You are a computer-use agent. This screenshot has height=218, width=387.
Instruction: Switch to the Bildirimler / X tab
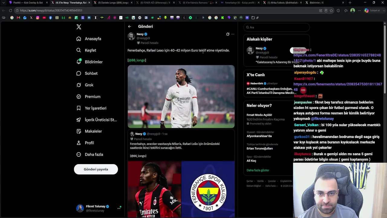pyautogui.click(x=325, y=3)
